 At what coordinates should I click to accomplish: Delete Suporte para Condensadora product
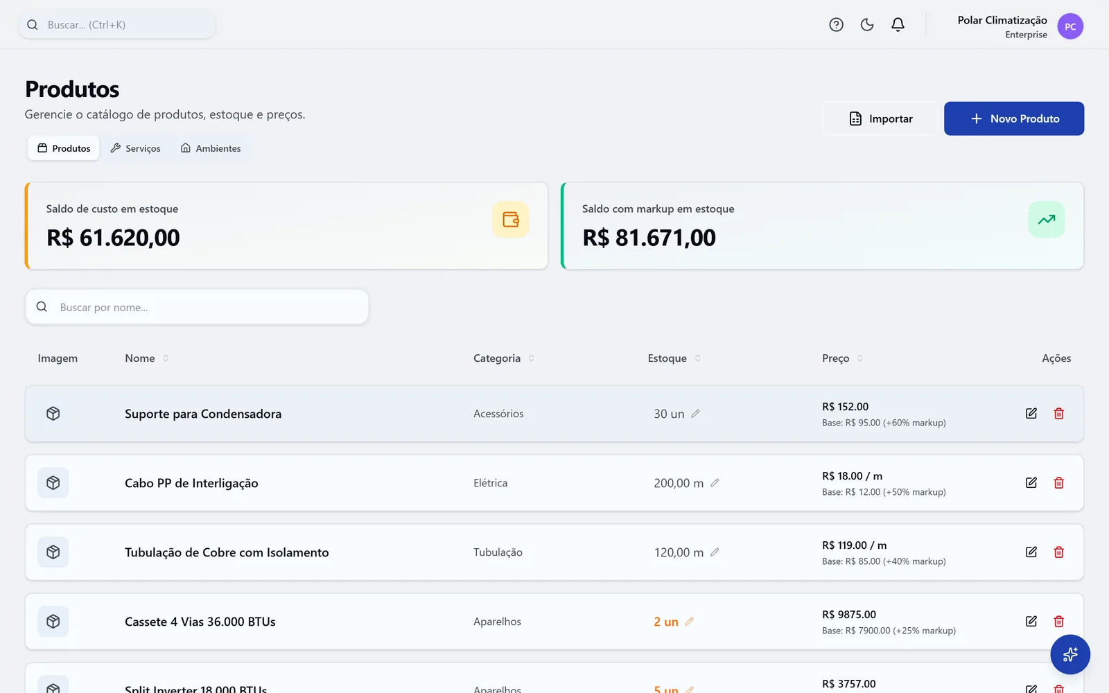(1059, 414)
